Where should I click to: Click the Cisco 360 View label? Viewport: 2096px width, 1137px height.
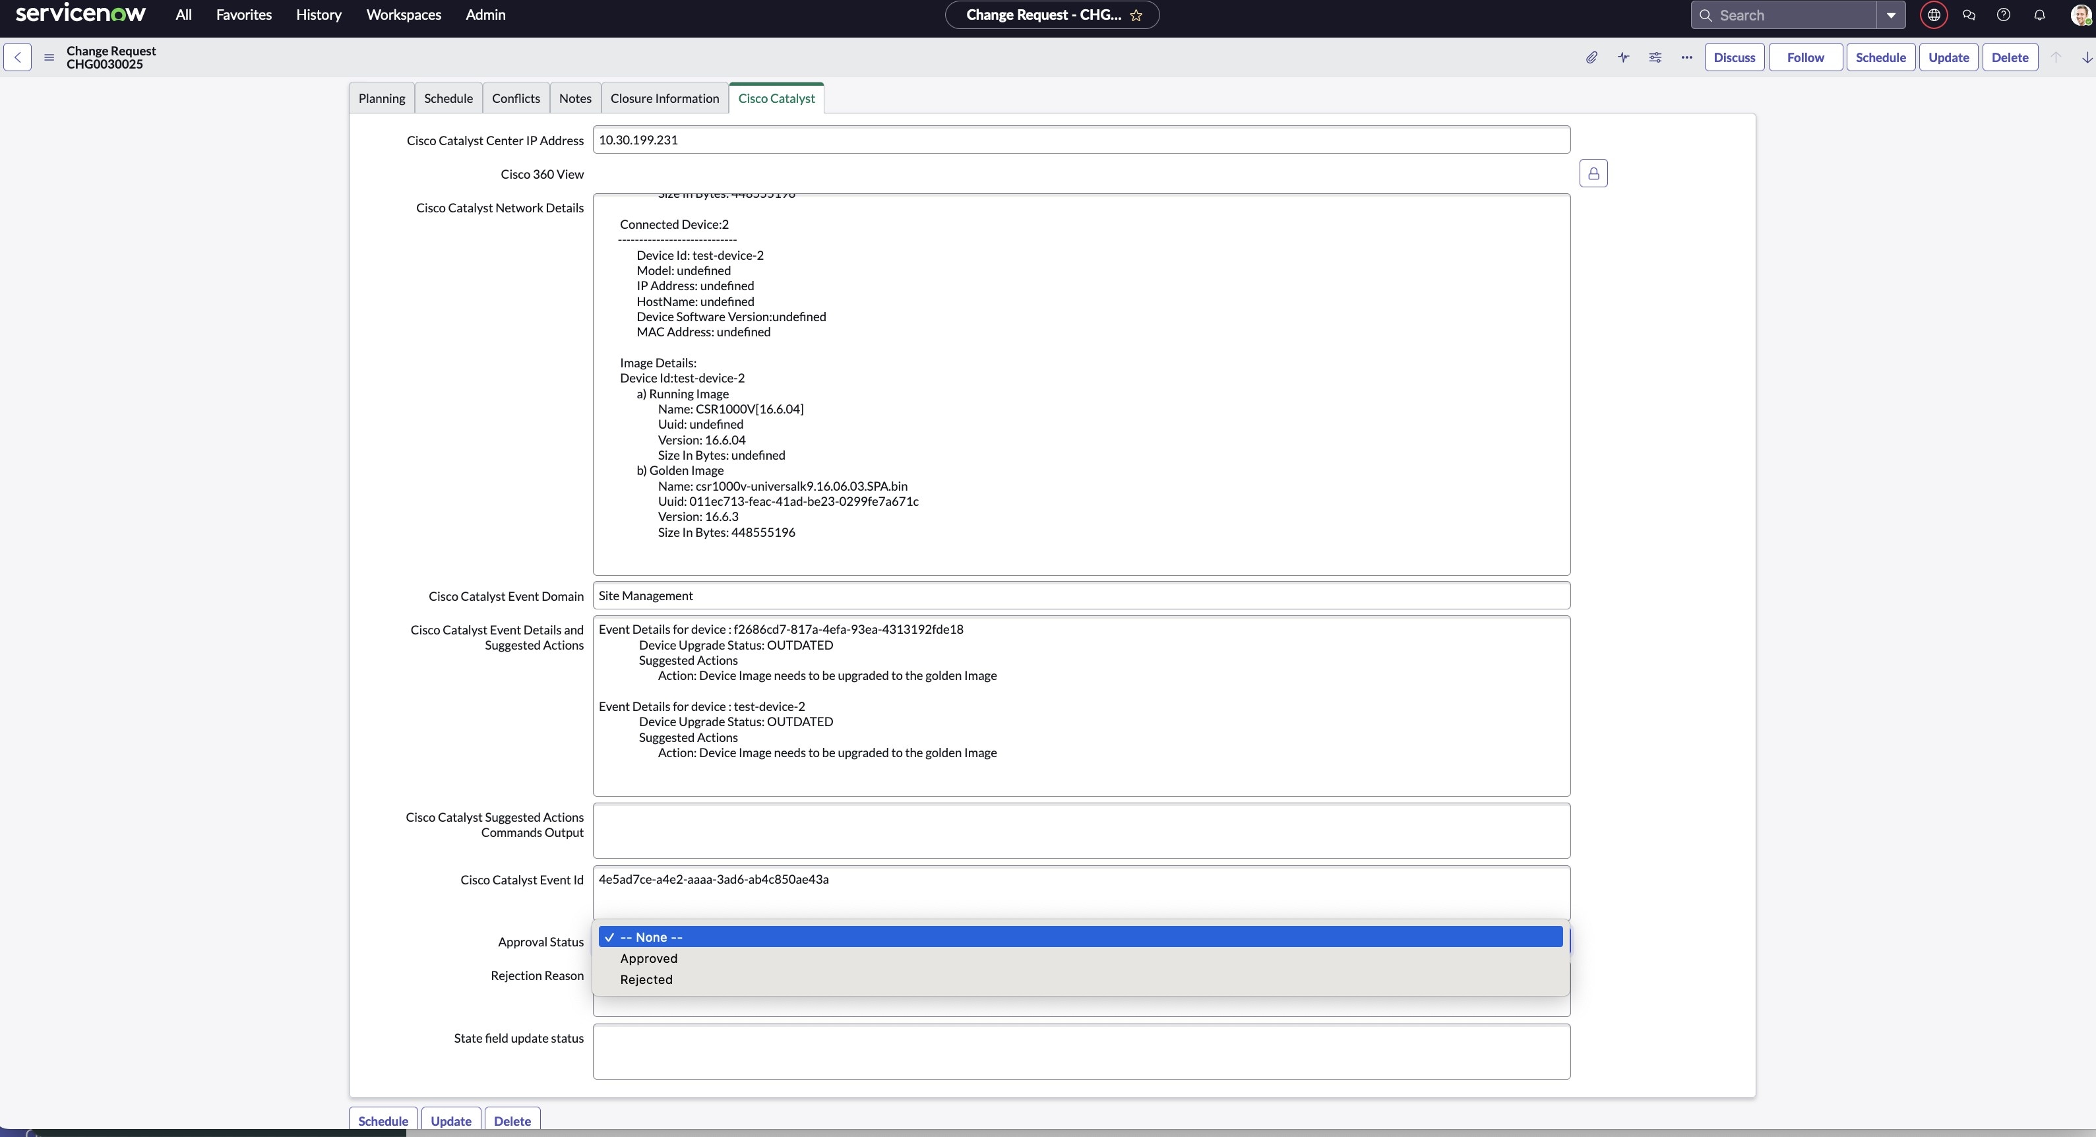point(542,173)
